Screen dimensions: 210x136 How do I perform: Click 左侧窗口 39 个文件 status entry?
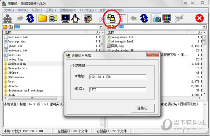click(72, 131)
